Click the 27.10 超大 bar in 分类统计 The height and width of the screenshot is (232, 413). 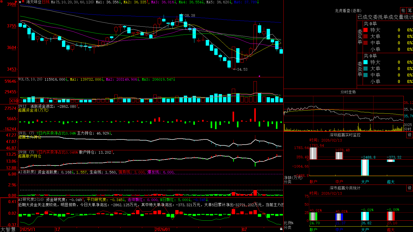391,216
